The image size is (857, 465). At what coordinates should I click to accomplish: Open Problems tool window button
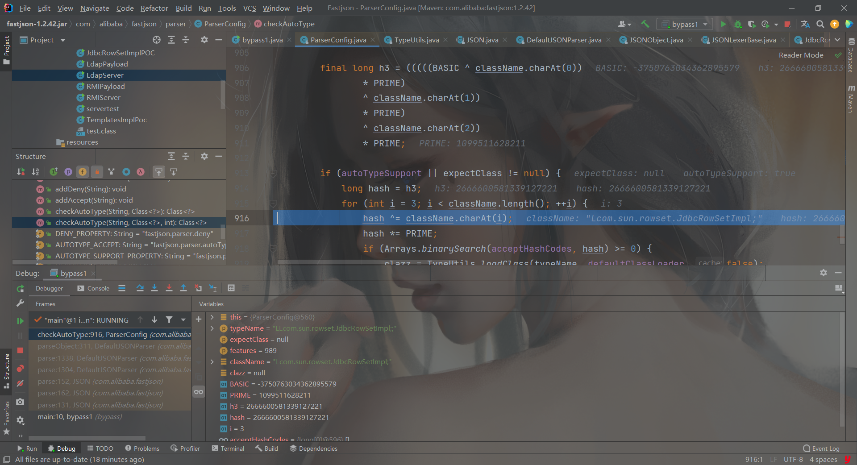click(142, 448)
